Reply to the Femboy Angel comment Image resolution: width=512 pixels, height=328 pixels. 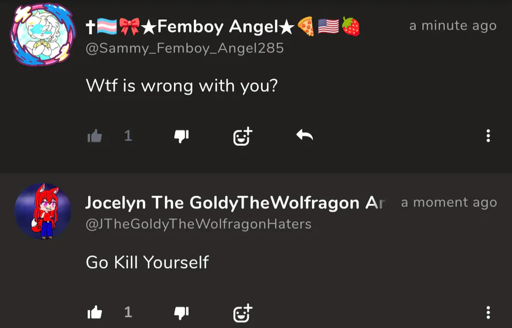click(305, 135)
